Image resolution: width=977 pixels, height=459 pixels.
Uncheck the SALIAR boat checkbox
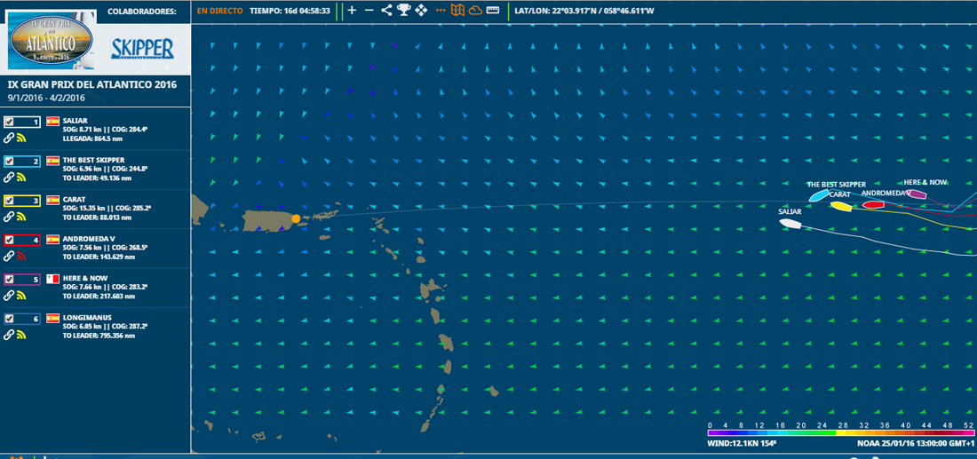click(9, 122)
